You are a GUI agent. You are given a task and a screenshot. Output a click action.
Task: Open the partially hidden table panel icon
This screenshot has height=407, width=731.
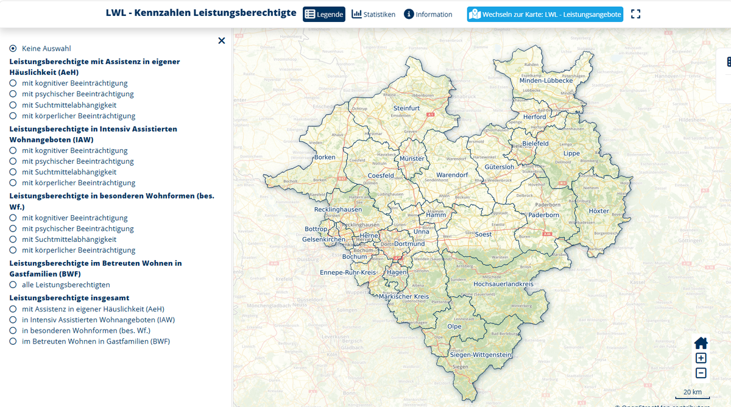coord(727,62)
